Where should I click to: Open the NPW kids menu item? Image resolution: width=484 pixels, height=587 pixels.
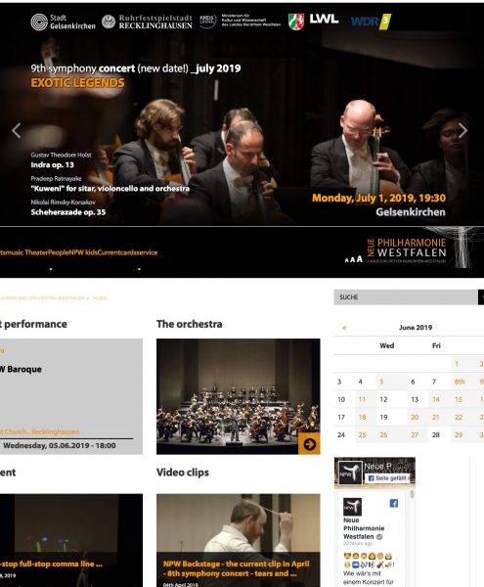(x=83, y=252)
